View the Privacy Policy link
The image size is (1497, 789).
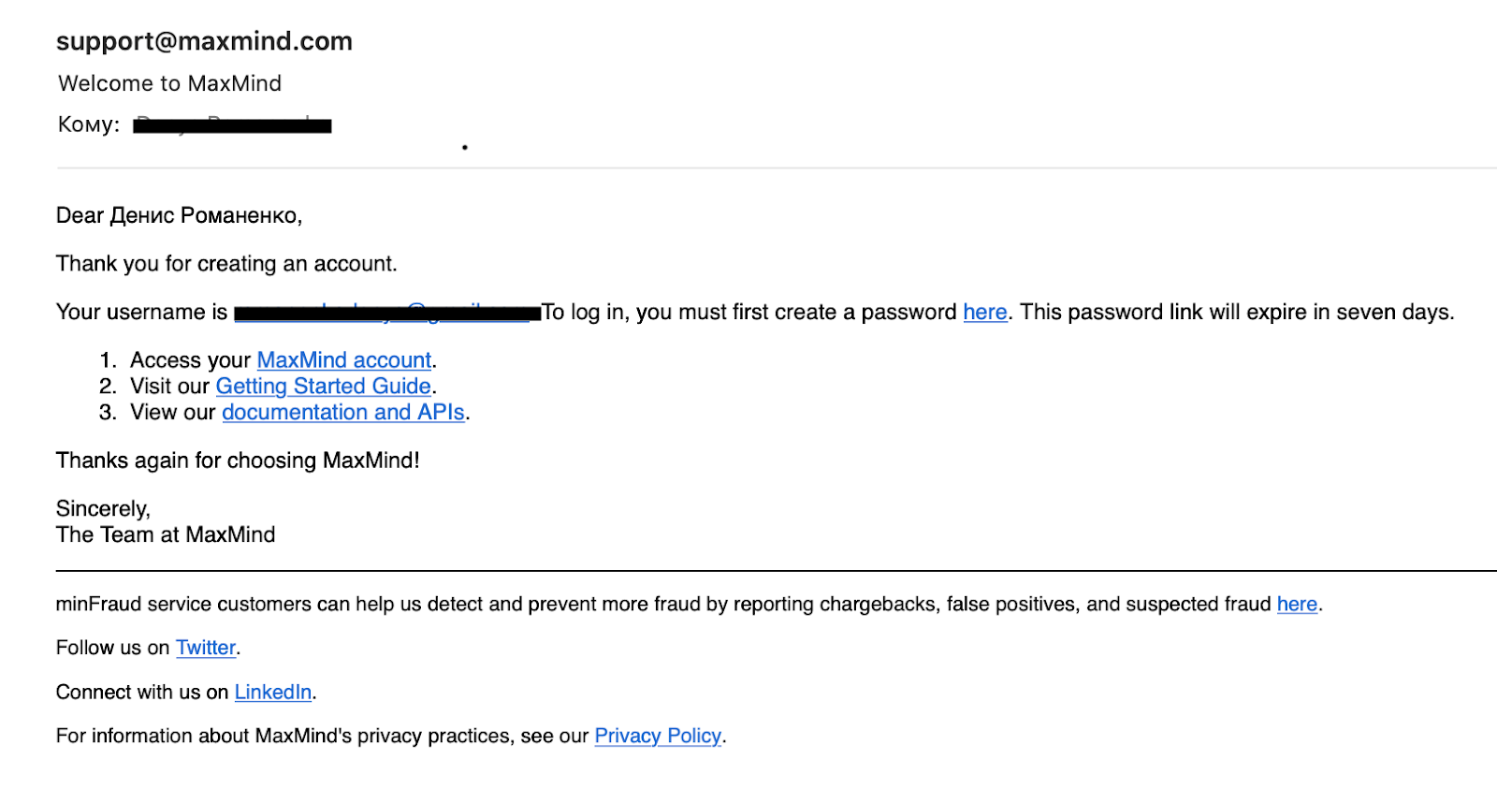(x=658, y=737)
